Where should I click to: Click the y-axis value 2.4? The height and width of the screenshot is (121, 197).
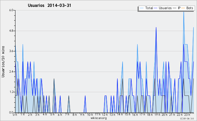11,72
